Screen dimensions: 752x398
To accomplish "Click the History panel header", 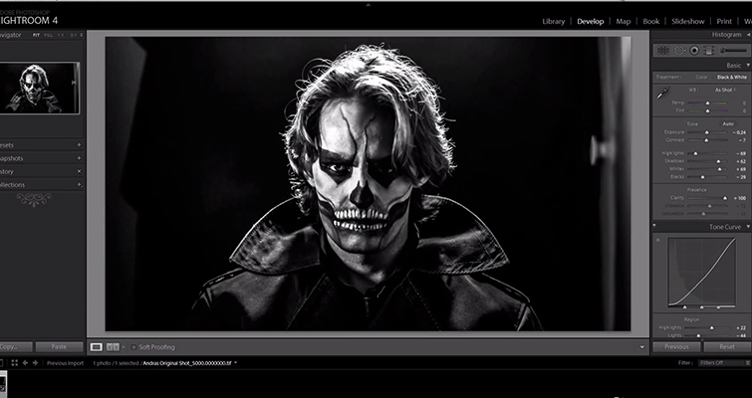I will pos(42,171).
